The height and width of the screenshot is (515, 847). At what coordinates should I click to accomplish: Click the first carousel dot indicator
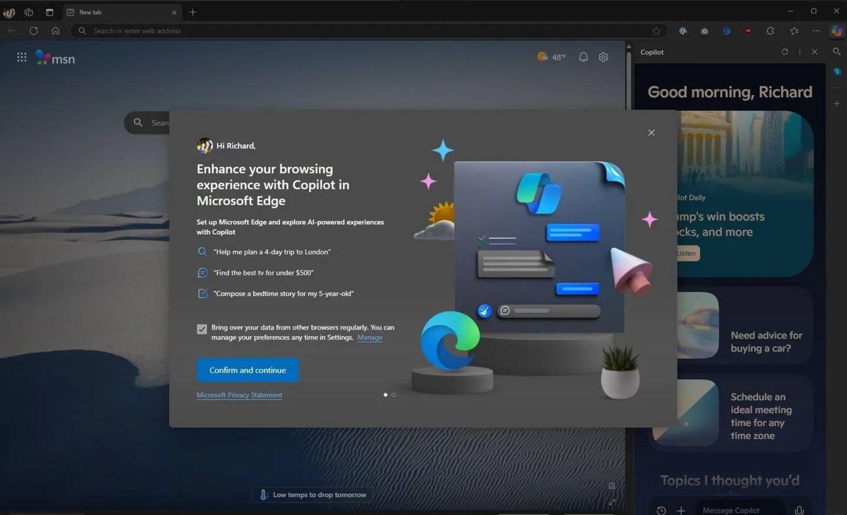385,395
